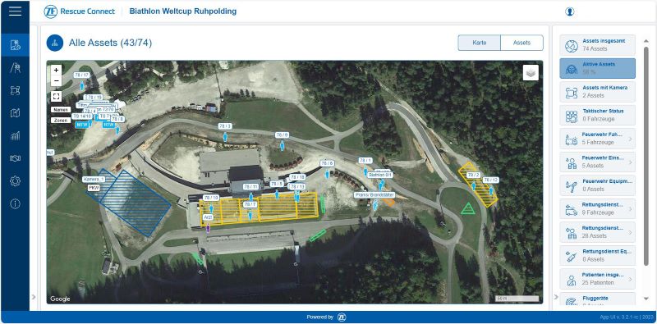
Task: Click the 78 / 12 map label
Action: tap(490, 180)
